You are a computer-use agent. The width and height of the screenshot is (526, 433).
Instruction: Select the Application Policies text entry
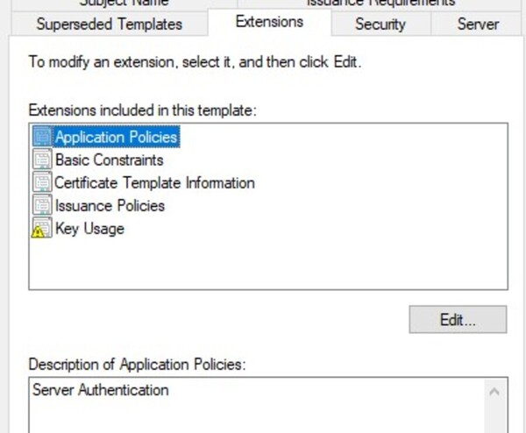[116, 138]
